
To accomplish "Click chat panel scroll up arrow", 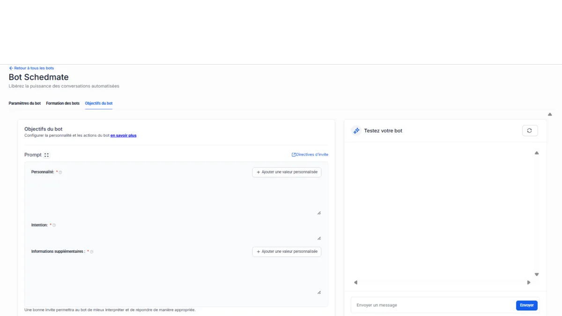I will 537,153.
